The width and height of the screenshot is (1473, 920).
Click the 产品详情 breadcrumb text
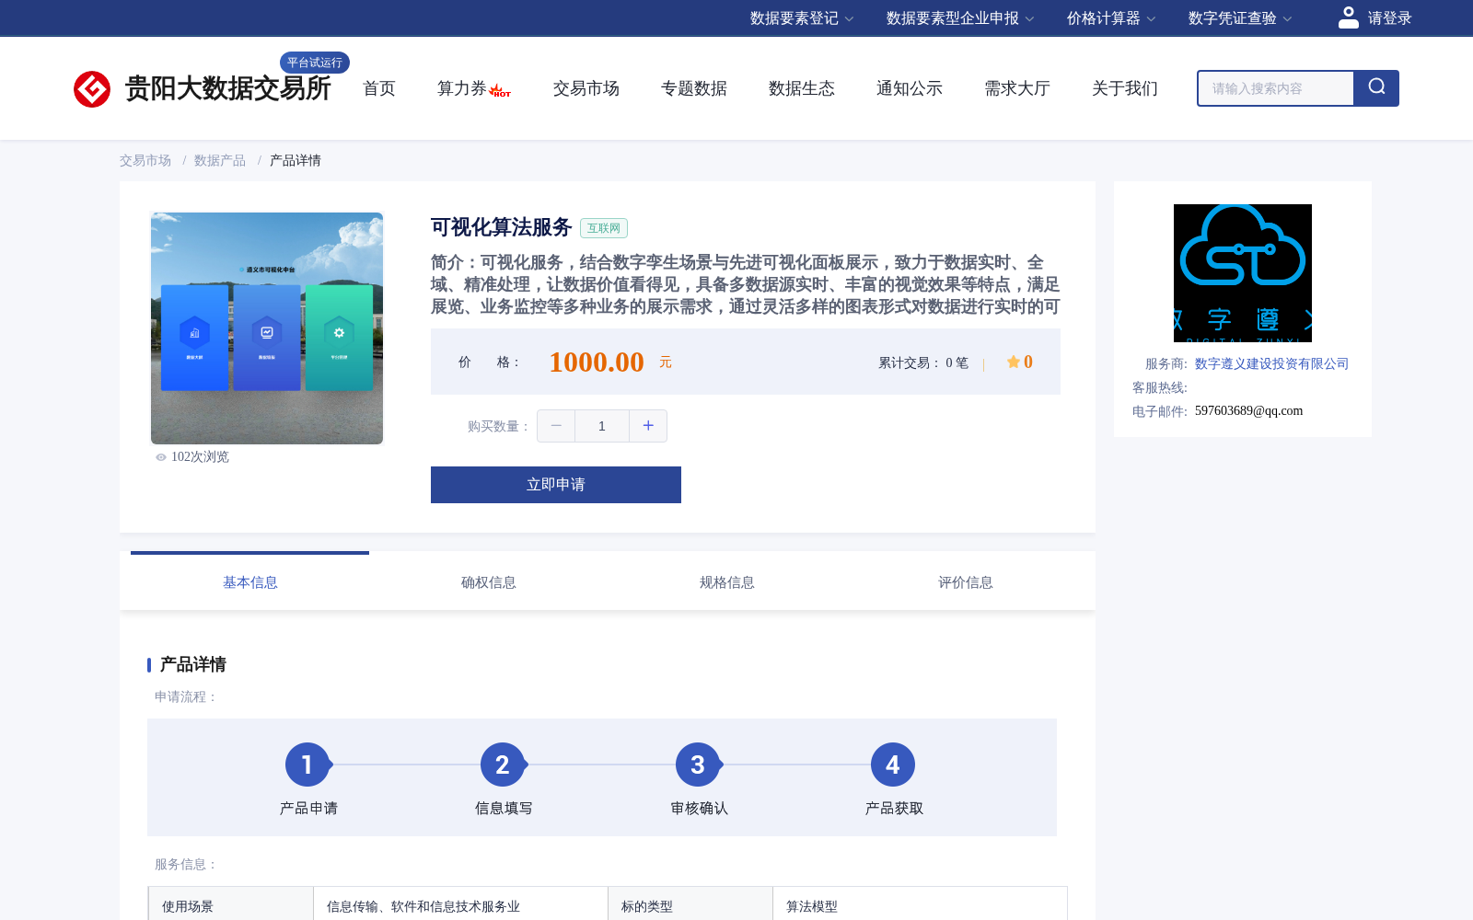coord(296,161)
